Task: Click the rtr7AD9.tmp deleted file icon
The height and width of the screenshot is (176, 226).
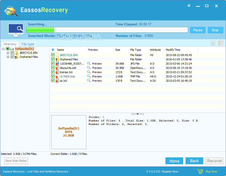Action: pyautogui.click(x=57, y=76)
